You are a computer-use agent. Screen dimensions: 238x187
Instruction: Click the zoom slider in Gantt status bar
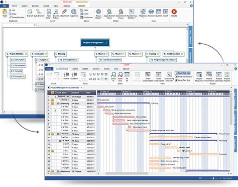(x=213, y=178)
